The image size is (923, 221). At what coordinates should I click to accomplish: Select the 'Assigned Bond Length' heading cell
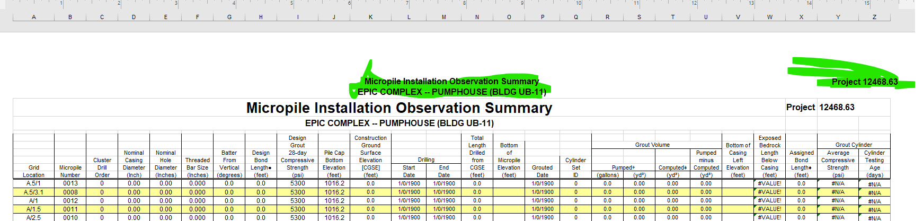click(x=801, y=164)
